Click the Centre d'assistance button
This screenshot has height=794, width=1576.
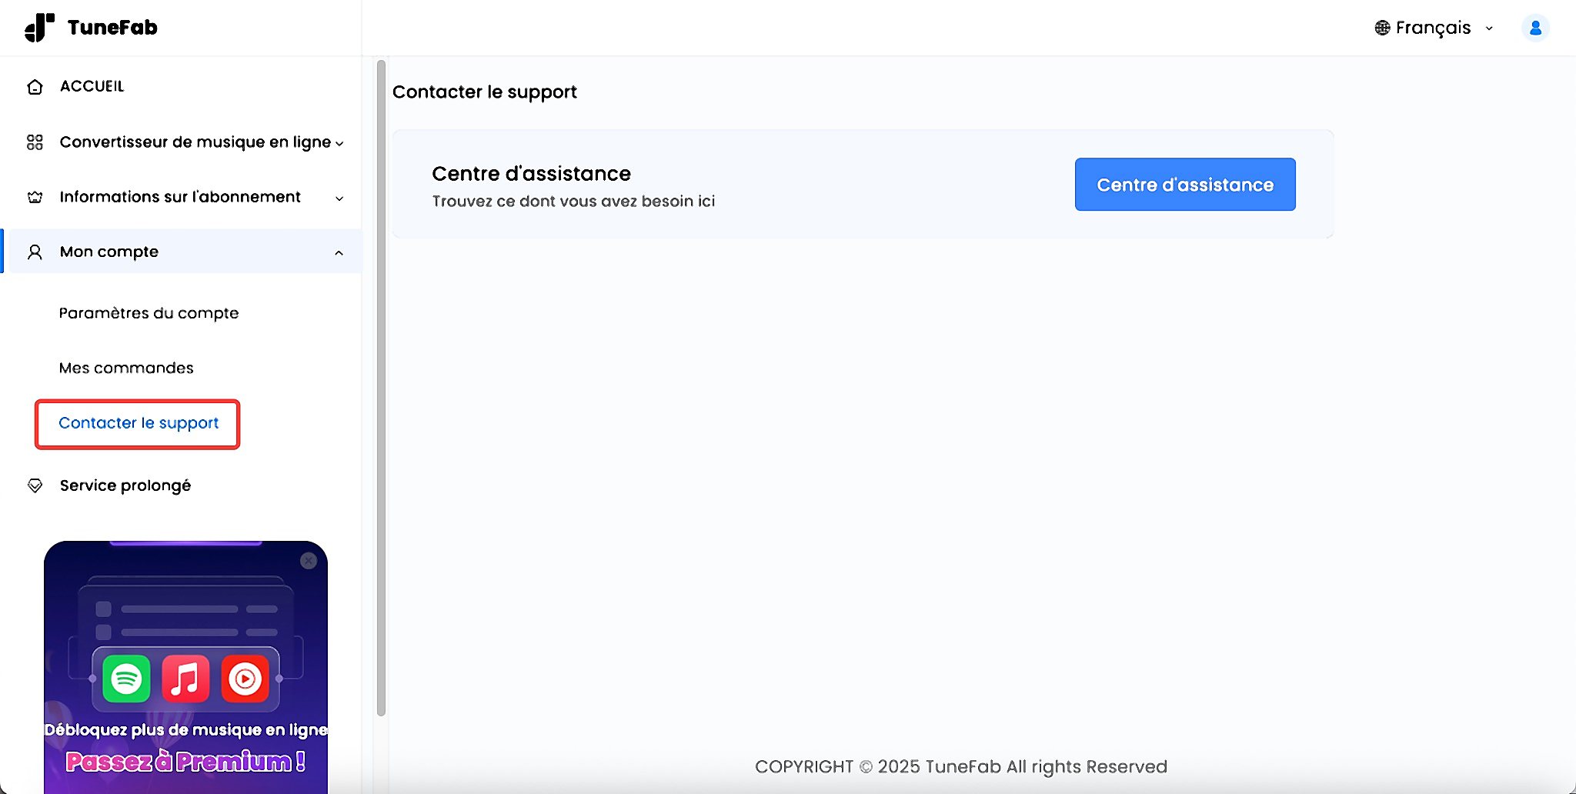coord(1184,184)
